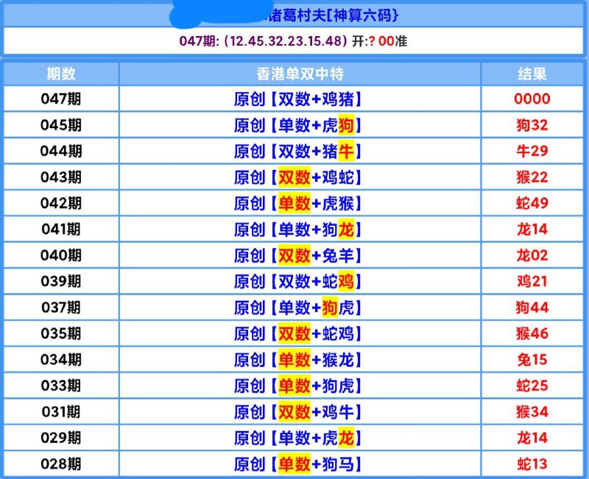The width and height of the screenshot is (589, 479).
Task: Click result 蛇13
Action: [532, 464]
